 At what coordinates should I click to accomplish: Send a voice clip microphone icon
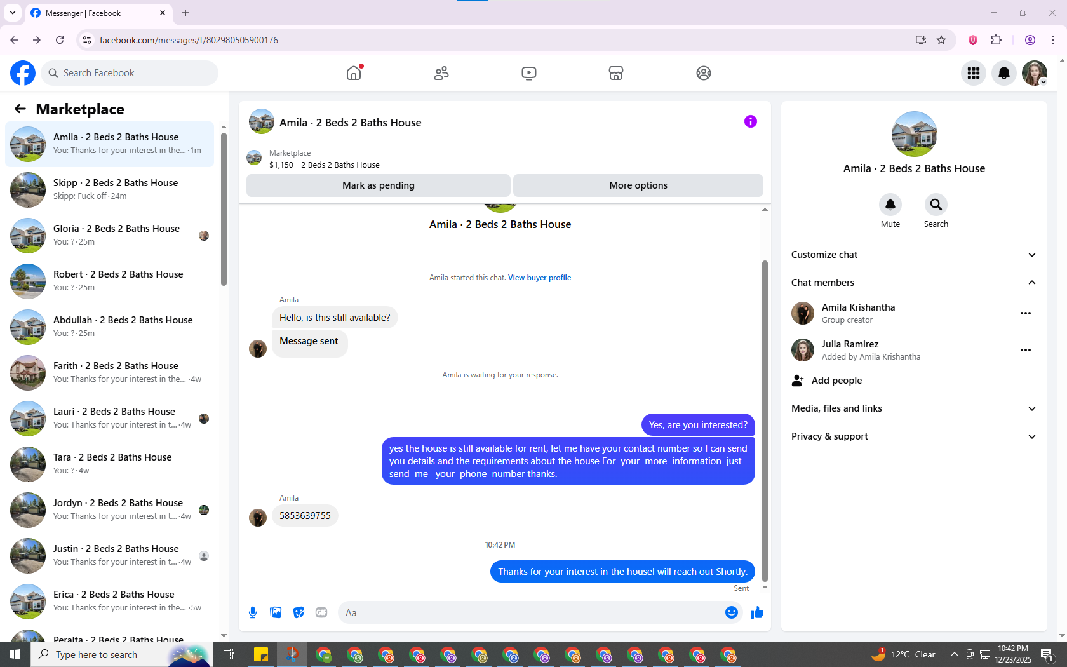tap(253, 612)
